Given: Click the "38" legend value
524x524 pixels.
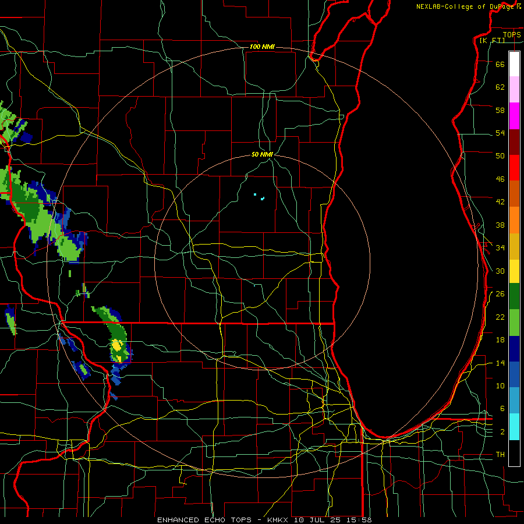Looking at the screenshot, I should (500, 225).
